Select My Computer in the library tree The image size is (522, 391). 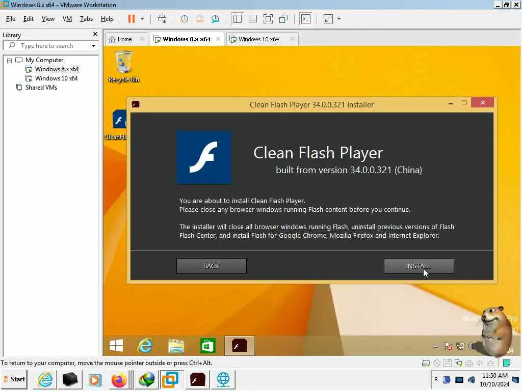[x=39, y=60]
